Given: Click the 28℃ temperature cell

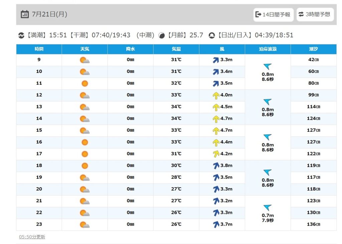Looking at the screenshot, I should pos(176,177).
